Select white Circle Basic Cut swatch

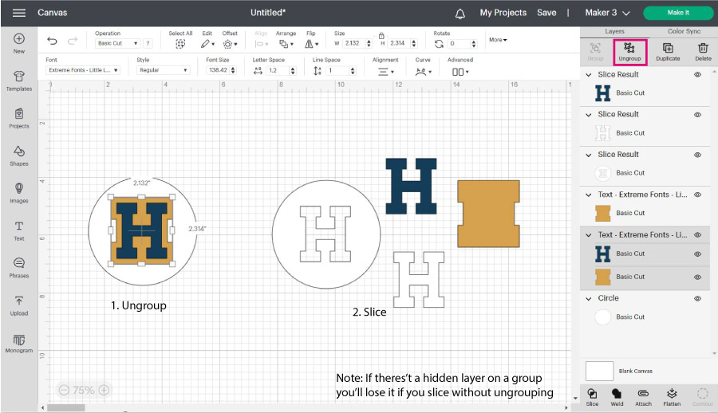pyautogui.click(x=602, y=317)
